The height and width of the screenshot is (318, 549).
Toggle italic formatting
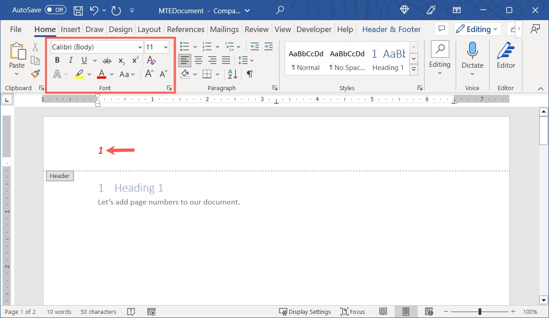(x=70, y=60)
